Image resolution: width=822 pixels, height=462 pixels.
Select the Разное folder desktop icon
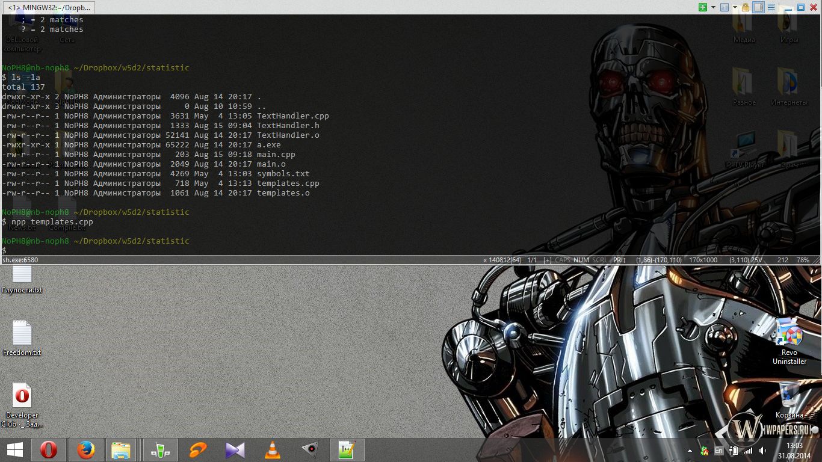pyautogui.click(x=744, y=87)
